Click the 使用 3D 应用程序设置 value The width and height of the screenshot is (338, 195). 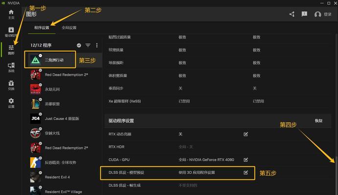click(197, 173)
